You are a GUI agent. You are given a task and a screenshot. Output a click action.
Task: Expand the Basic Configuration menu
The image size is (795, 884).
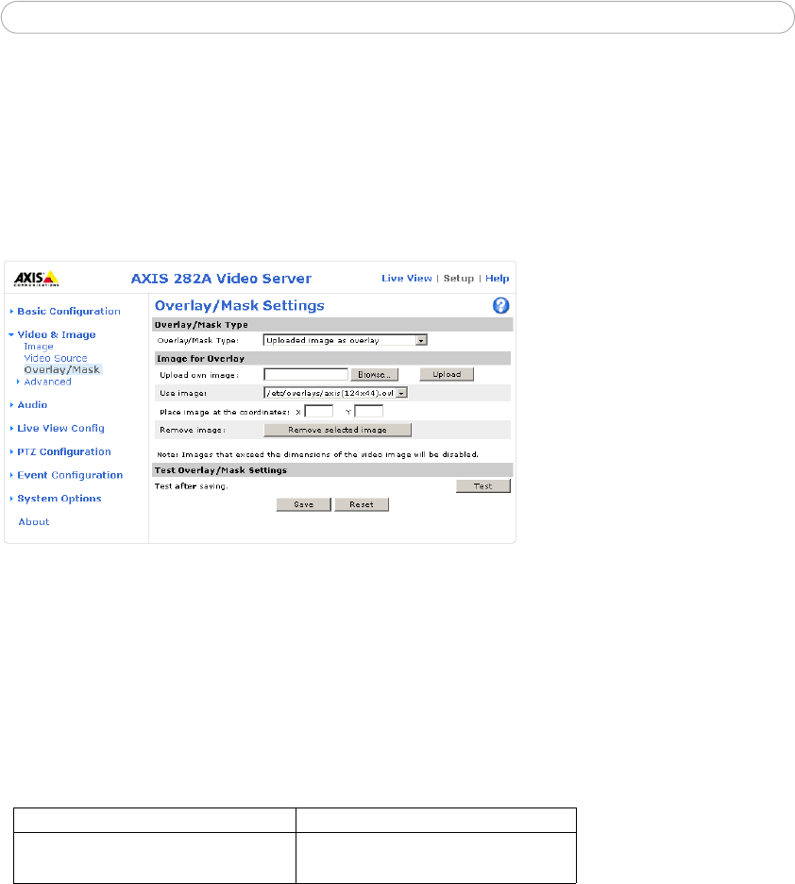tap(68, 311)
